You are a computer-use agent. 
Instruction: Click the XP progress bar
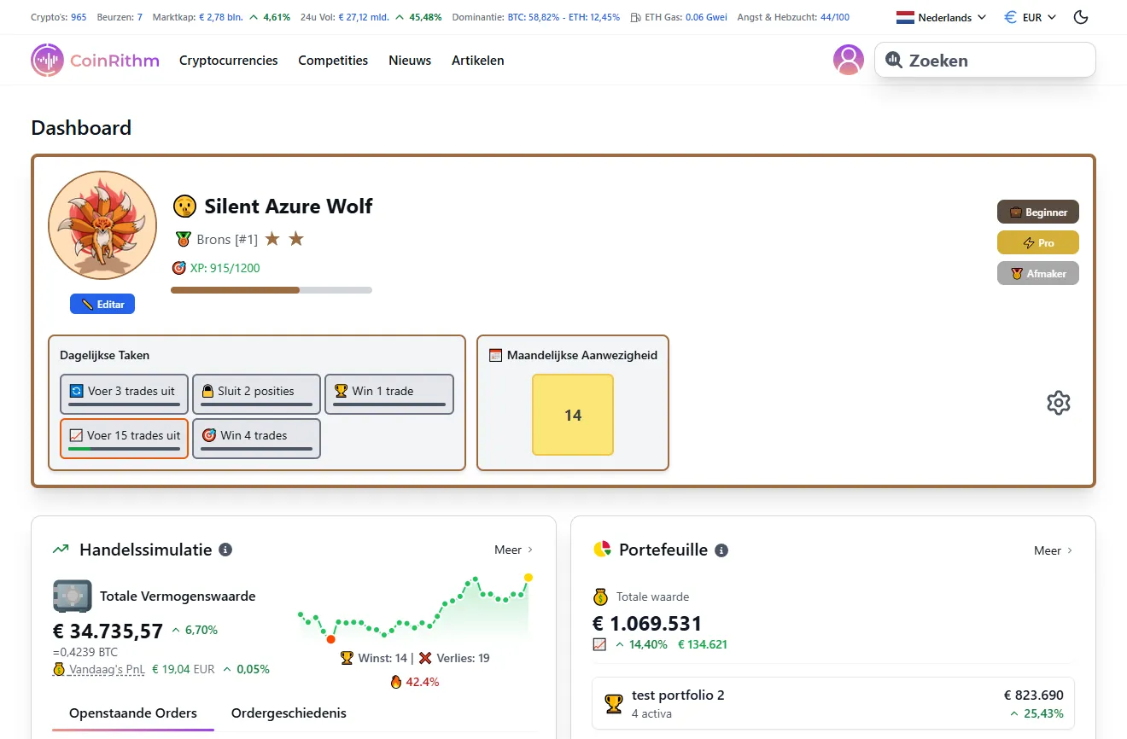coord(272,290)
